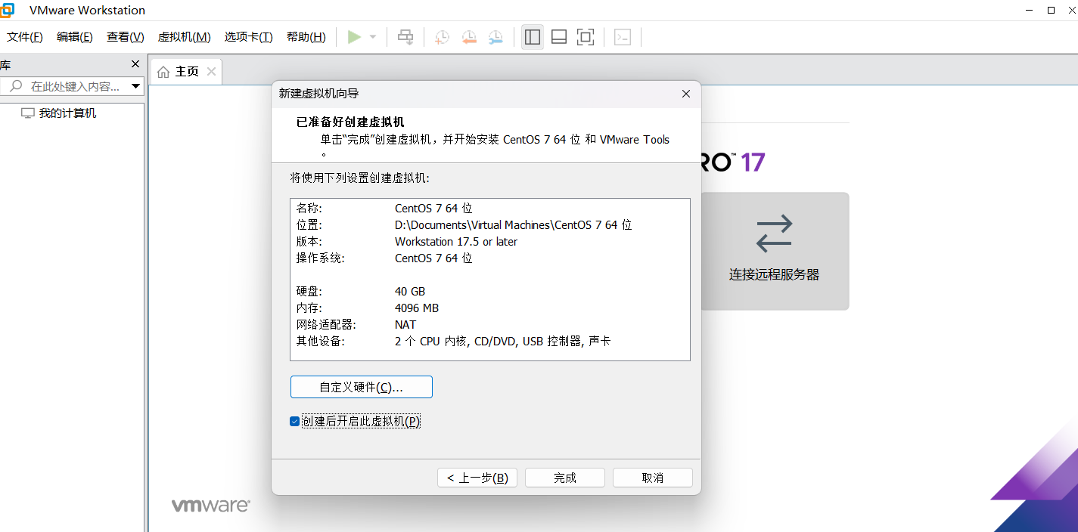Open the 帮助(H) menu

click(x=306, y=37)
